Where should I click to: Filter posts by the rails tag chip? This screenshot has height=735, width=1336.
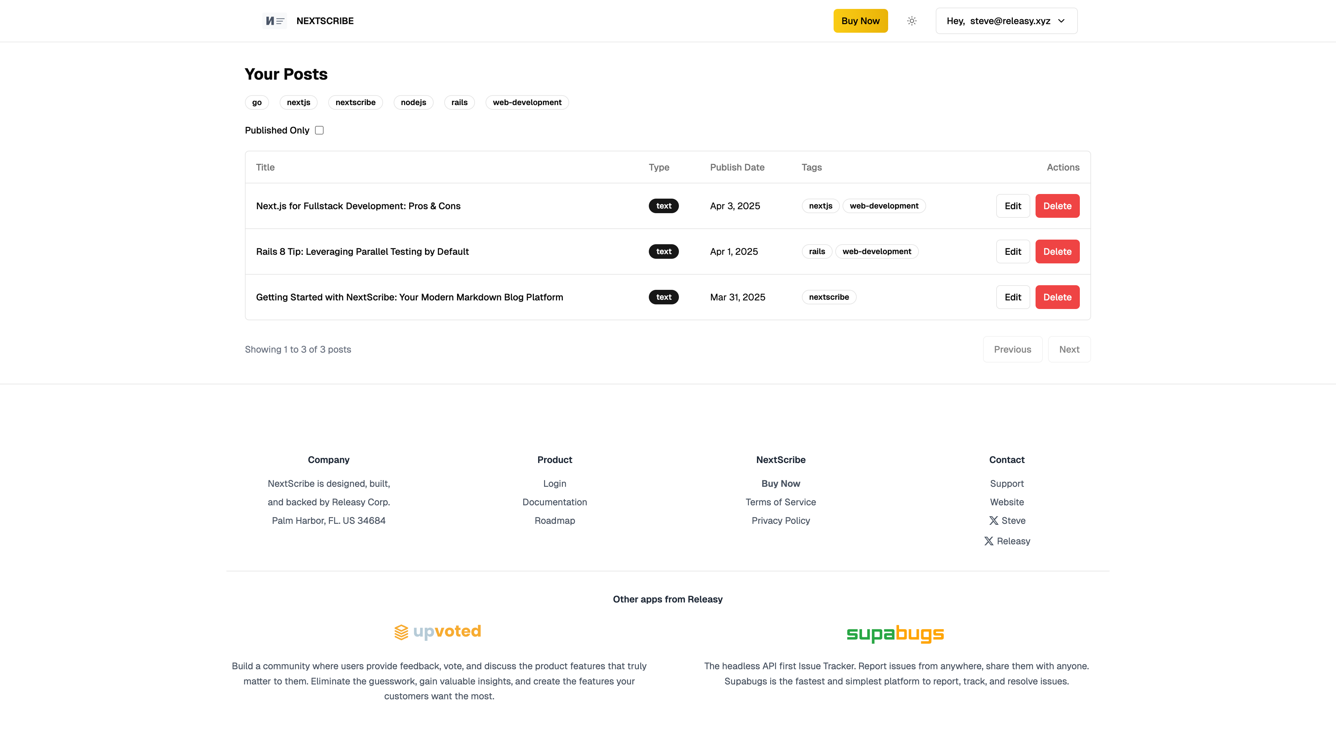tap(459, 102)
